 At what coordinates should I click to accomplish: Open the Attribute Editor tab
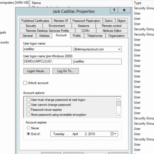tap(112, 31)
